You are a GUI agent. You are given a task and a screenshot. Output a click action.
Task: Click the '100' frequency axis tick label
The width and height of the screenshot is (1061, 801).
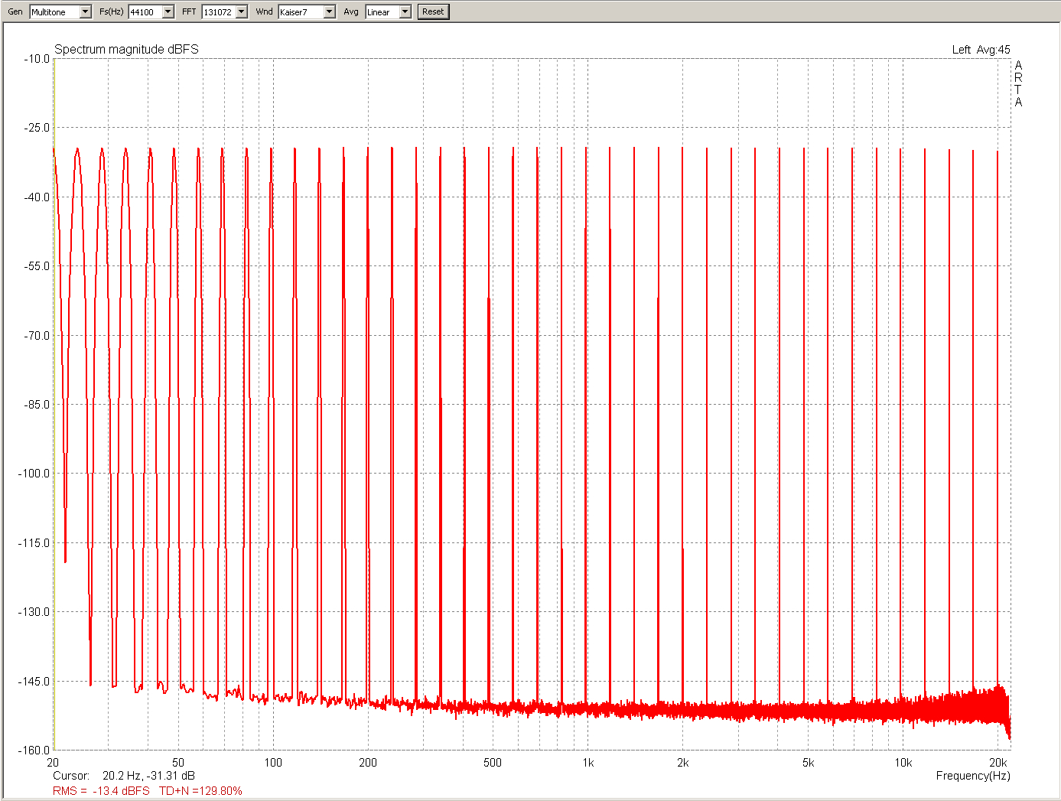point(273,762)
